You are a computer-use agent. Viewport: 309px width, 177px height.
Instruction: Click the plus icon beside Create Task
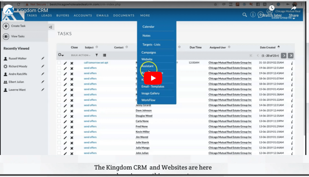point(6,26)
